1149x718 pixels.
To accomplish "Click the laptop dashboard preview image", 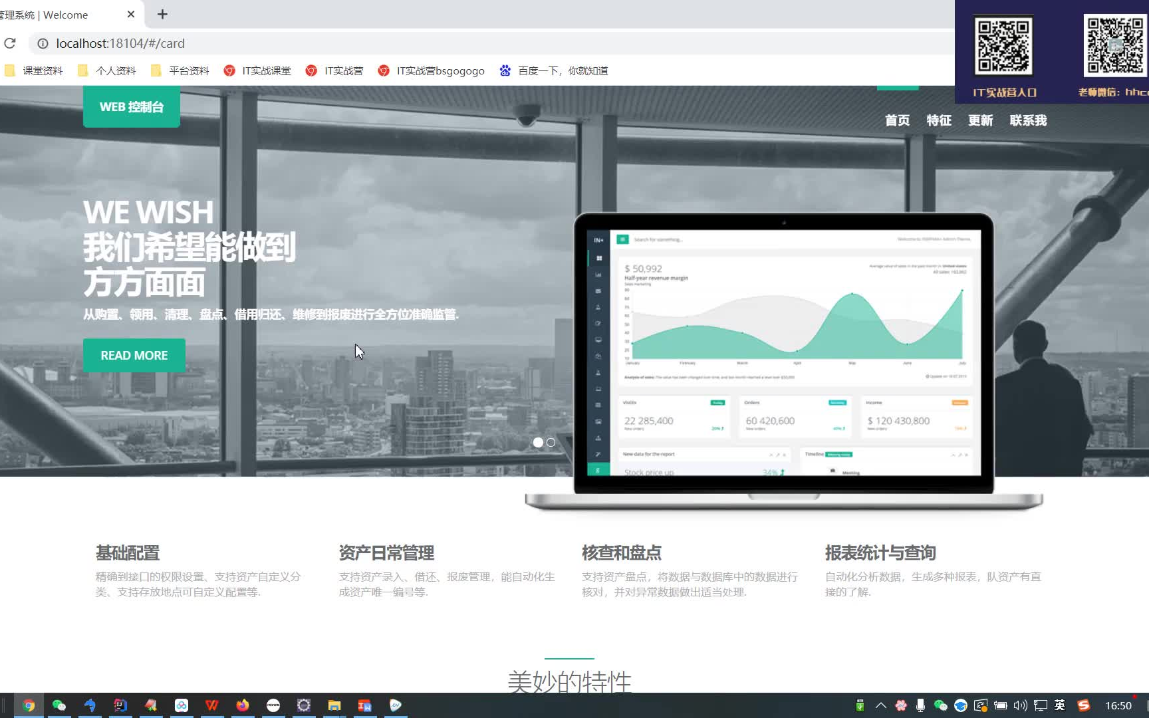I will pos(784,361).
